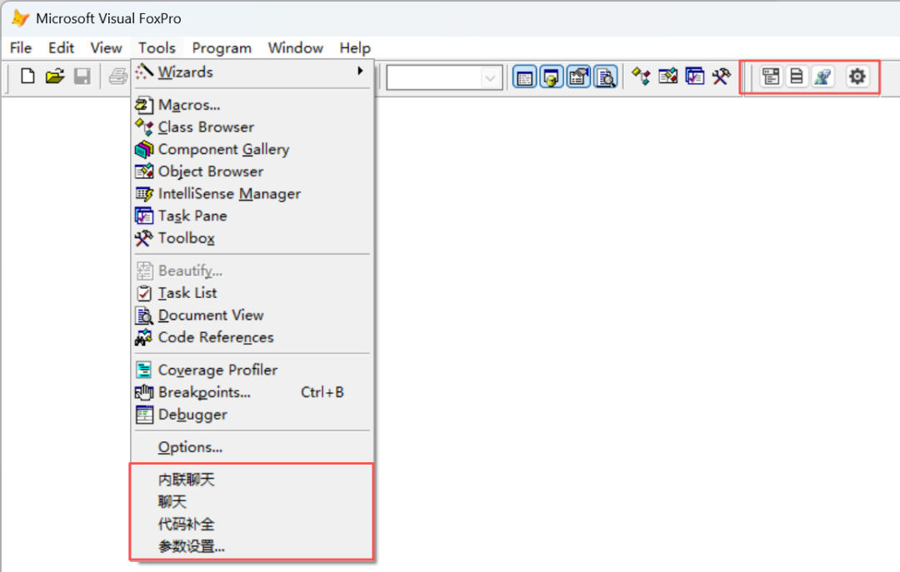Launch Coverage Profiler from menu
900x572 pixels.
[x=252, y=370]
